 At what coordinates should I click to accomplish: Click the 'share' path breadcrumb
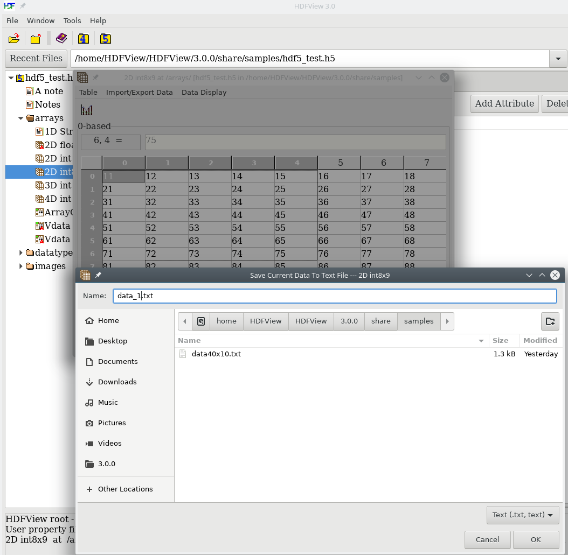click(380, 321)
